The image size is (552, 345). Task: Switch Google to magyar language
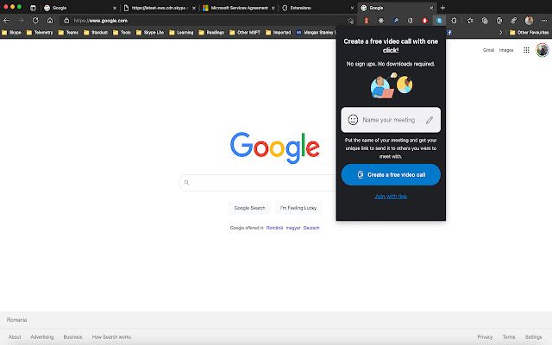coord(293,228)
